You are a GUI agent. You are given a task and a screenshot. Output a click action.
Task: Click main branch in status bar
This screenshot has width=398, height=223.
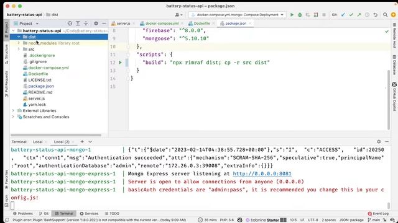pos(374,220)
